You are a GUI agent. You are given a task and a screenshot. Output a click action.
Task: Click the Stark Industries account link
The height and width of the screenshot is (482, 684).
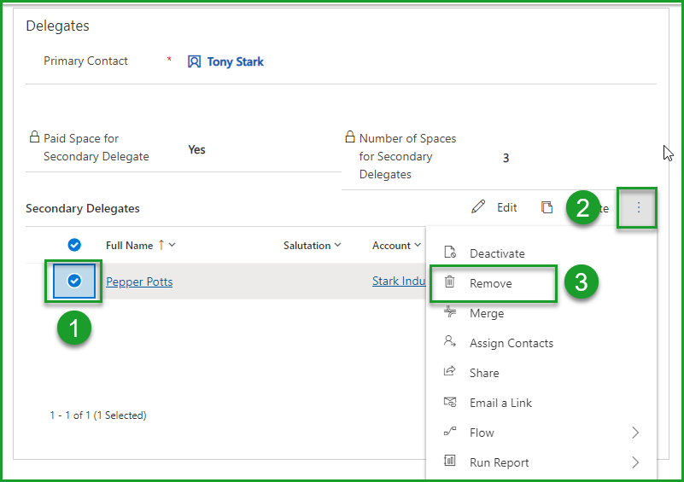pyautogui.click(x=399, y=282)
